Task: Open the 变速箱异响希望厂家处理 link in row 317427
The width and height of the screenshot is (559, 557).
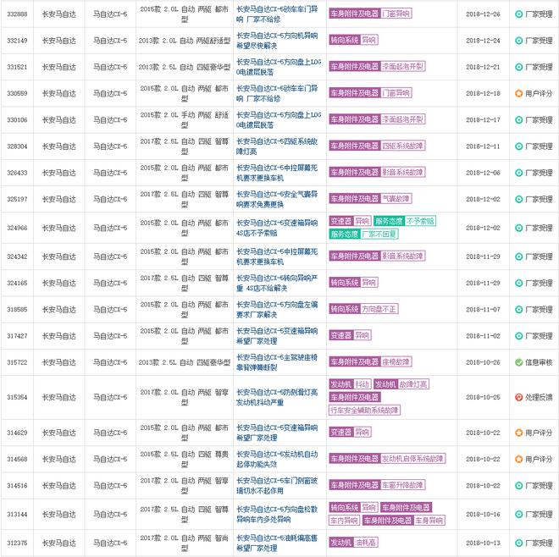Action: pyautogui.click(x=277, y=336)
